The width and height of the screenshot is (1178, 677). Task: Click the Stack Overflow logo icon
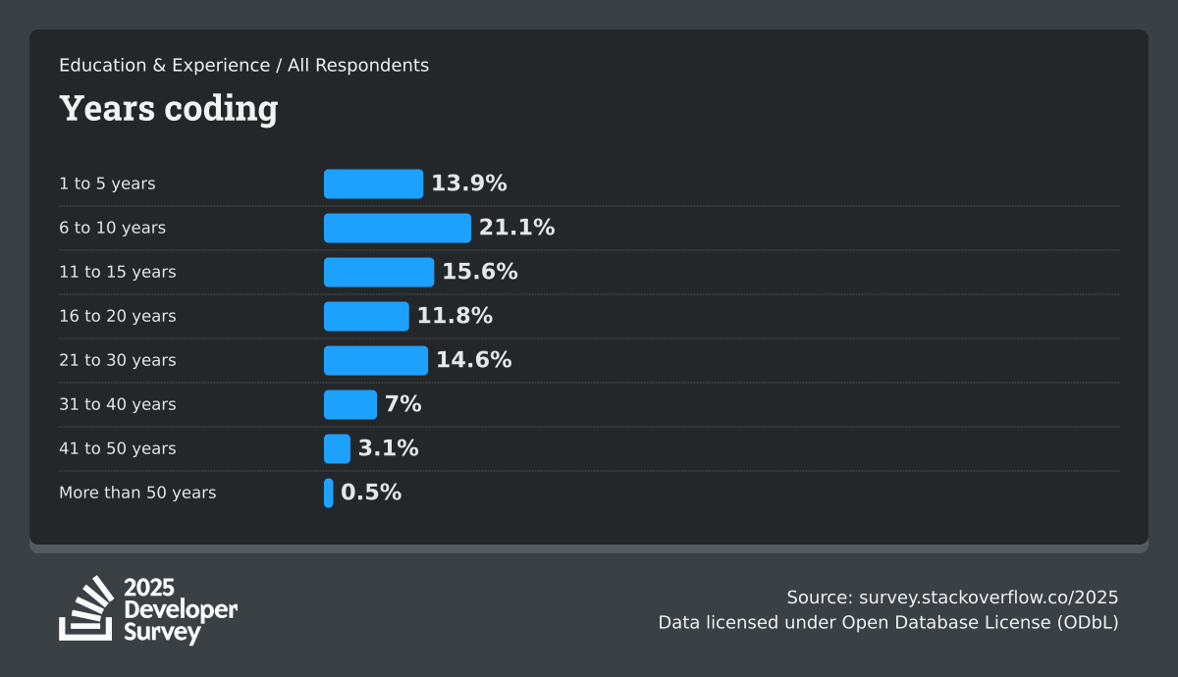pyautogui.click(x=86, y=608)
